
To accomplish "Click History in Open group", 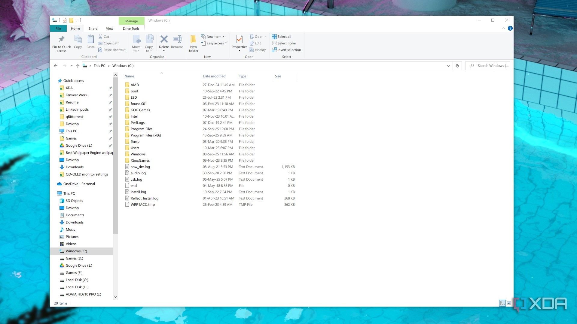I will (x=258, y=50).
